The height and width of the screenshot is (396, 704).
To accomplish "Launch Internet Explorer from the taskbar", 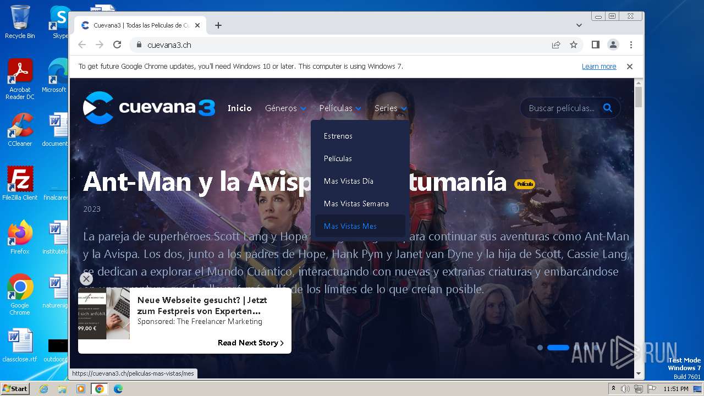I will click(x=43, y=389).
